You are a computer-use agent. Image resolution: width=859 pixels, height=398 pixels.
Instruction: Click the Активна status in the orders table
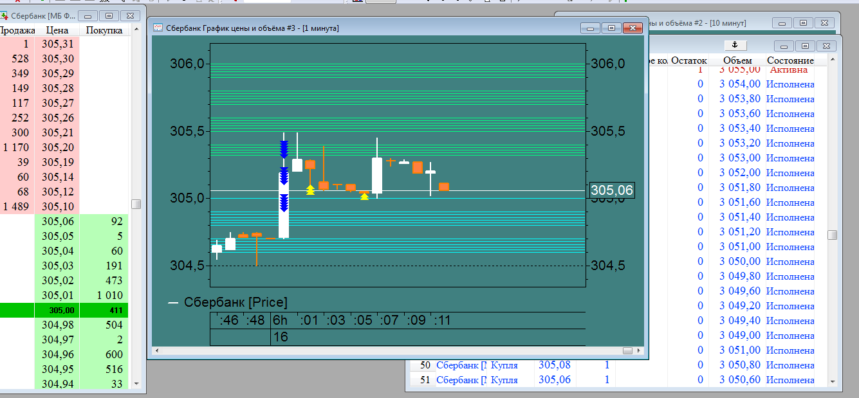pyautogui.click(x=788, y=69)
